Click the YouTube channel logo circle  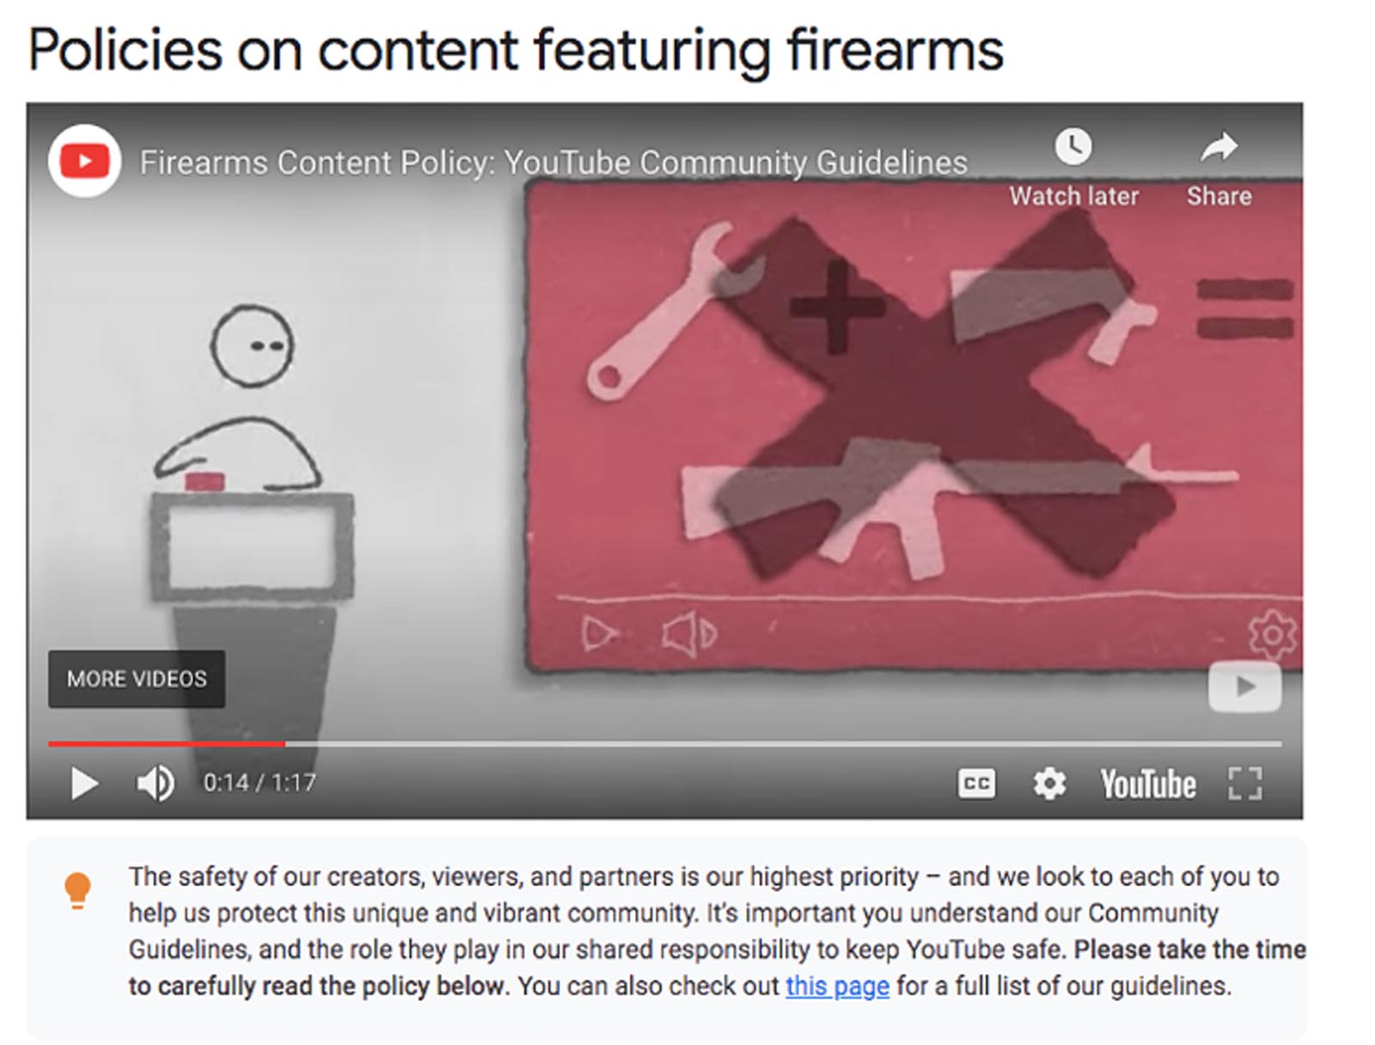(x=84, y=162)
